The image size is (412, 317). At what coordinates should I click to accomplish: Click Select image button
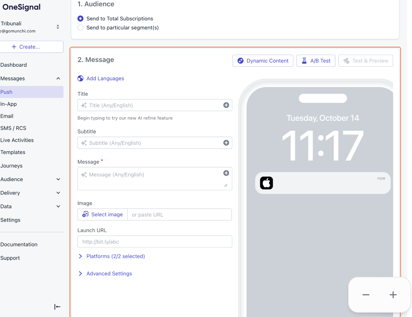point(103,214)
